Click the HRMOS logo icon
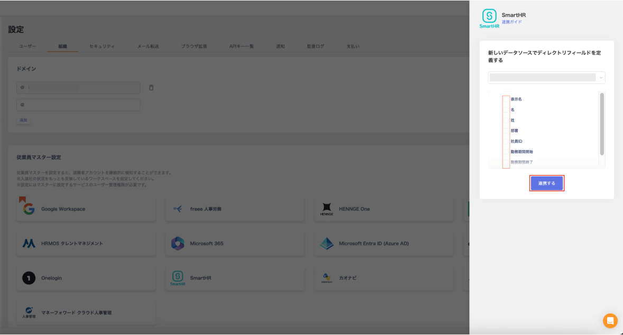The height and width of the screenshot is (335, 623). pyautogui.click(x=29, y=244)
